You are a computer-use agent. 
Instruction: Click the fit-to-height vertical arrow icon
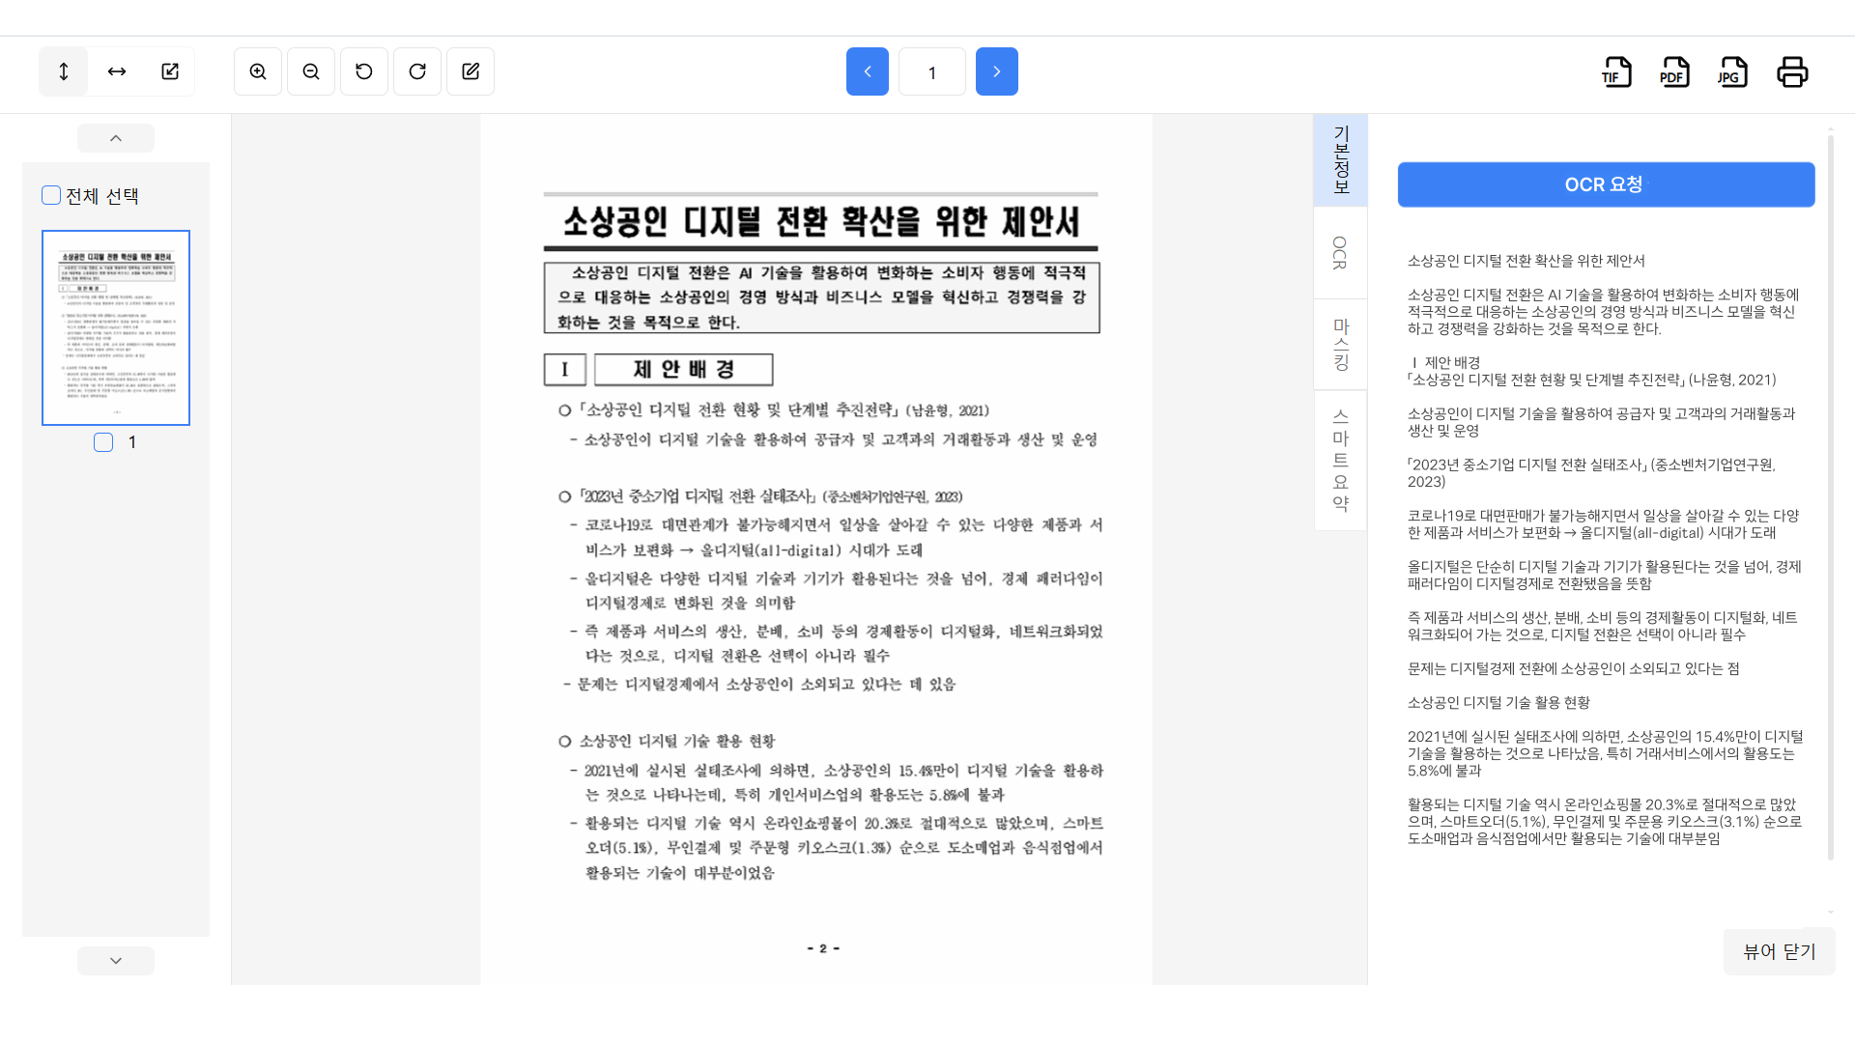pyautogui.click(x=64, y=71)
